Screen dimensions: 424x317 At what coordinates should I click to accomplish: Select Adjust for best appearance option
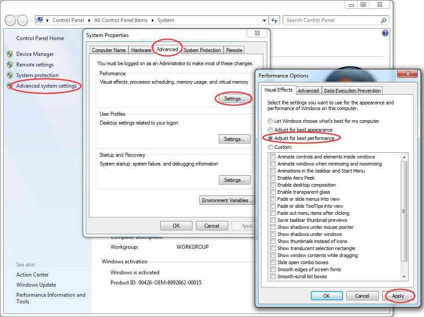(270, 130)
